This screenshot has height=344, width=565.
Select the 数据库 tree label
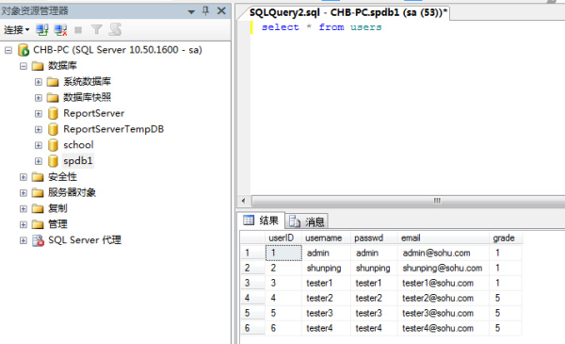pos(62,66)
